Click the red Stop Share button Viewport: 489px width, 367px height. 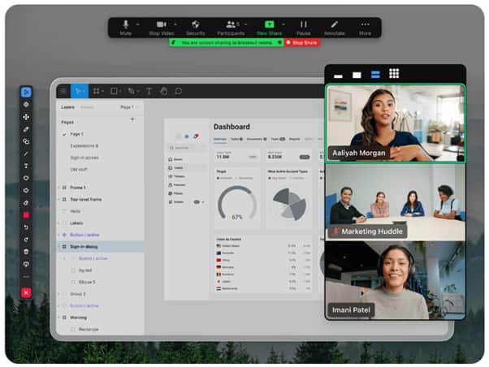[302, 42]
